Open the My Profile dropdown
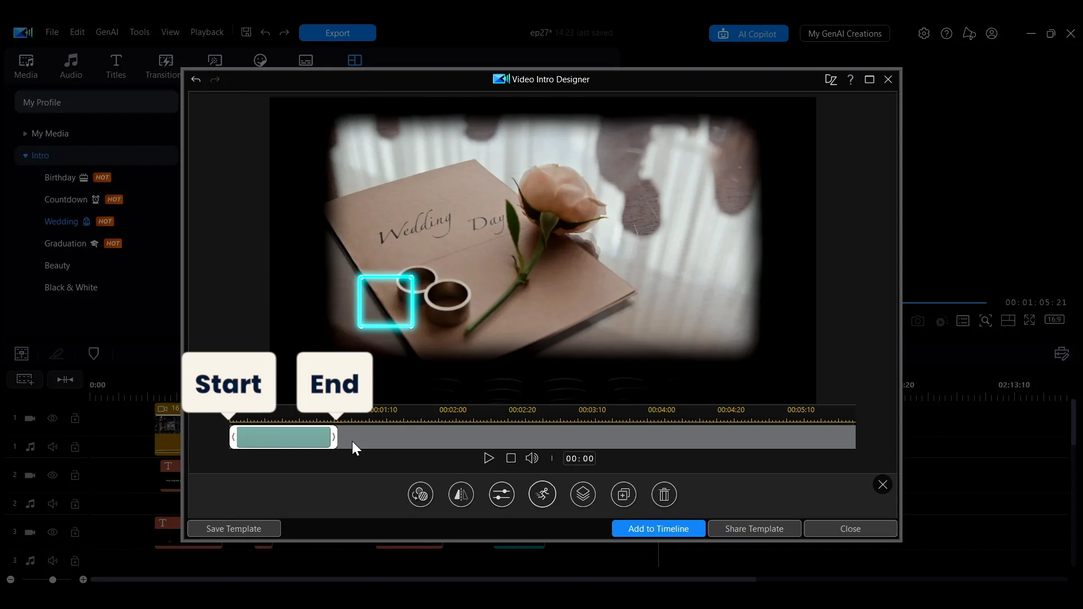This screenshot has width=1083, height=609. (x=96, y=103)
